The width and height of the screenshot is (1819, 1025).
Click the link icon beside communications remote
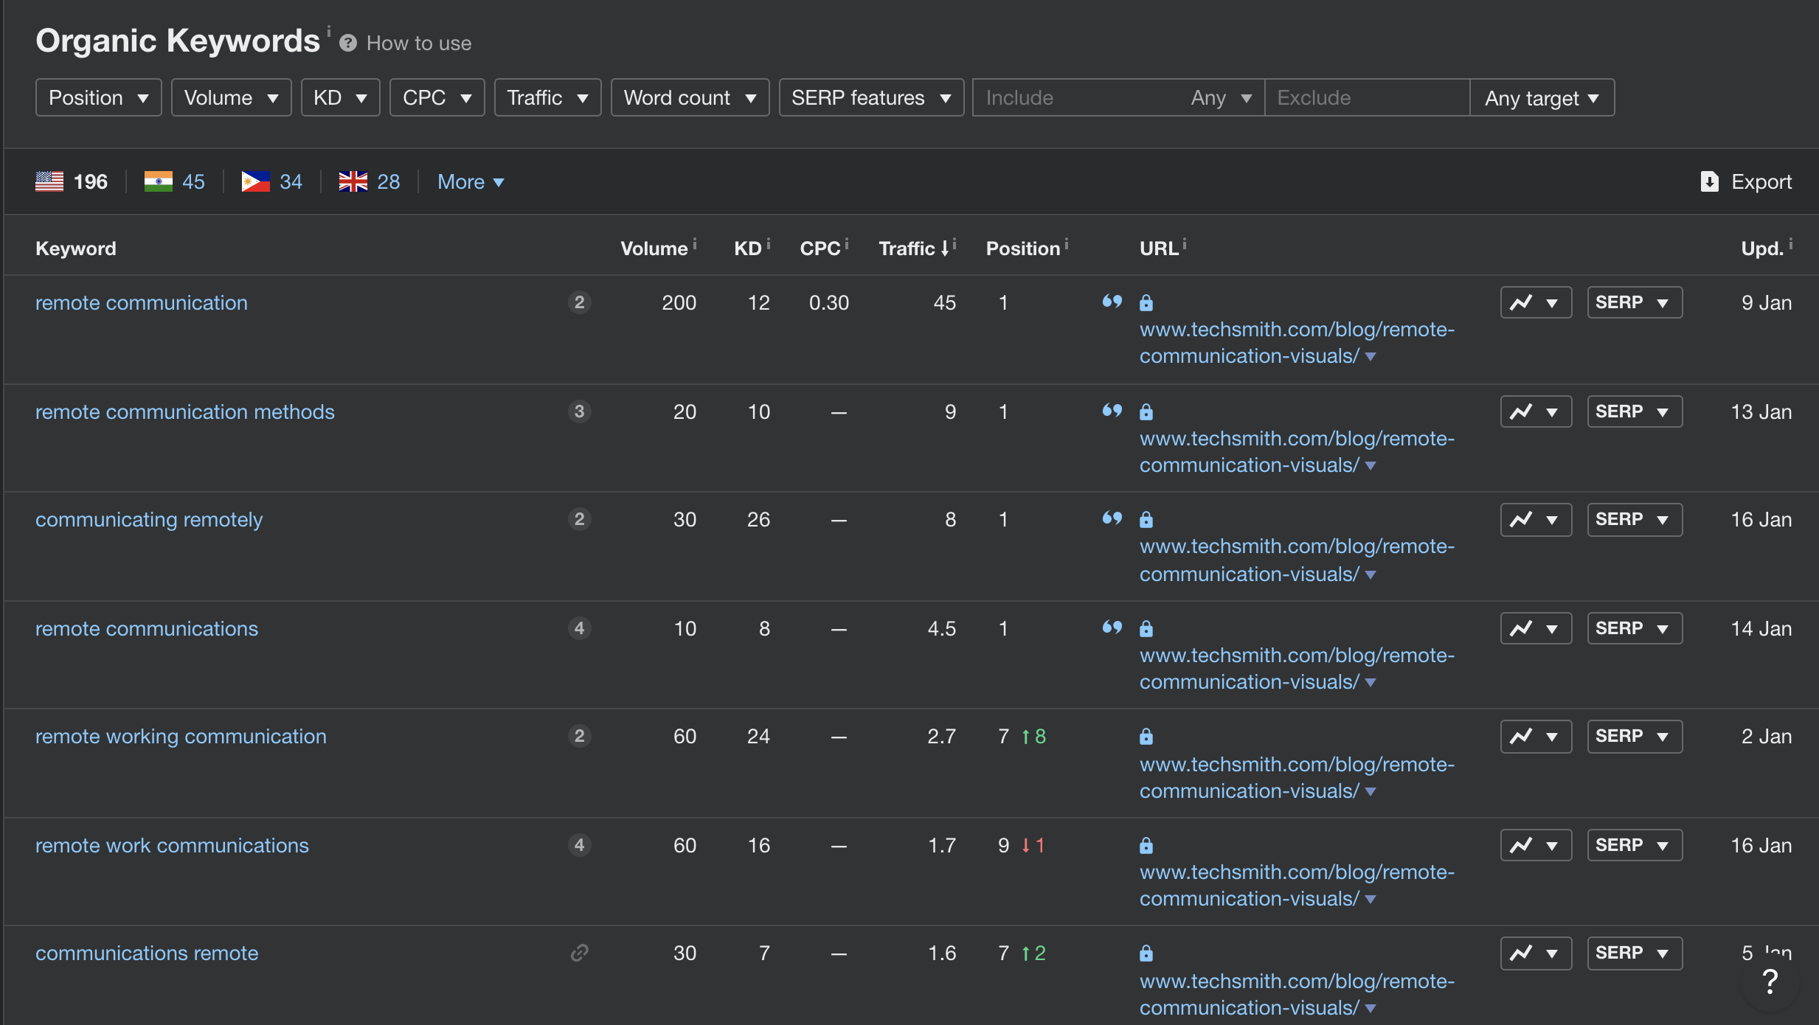coord(579,953)
